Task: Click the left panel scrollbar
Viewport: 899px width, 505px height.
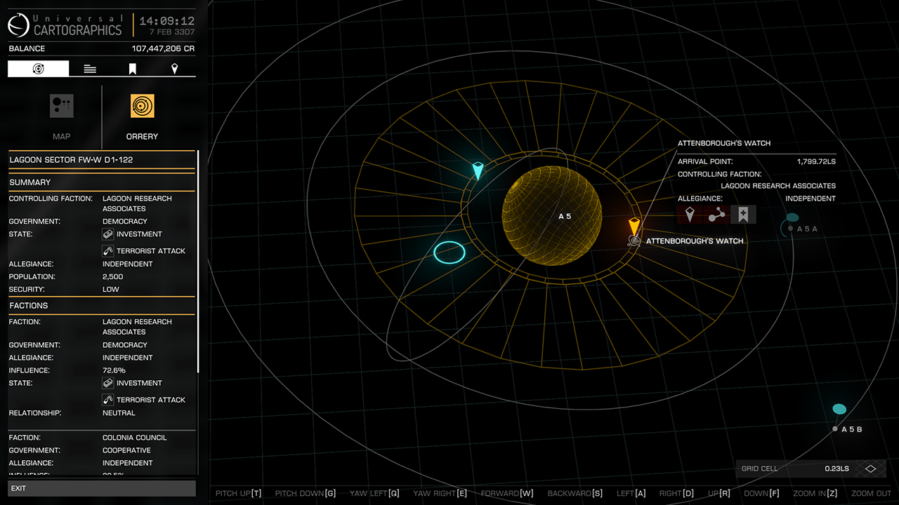Action: pyautogui.click(x=198, y=260)
